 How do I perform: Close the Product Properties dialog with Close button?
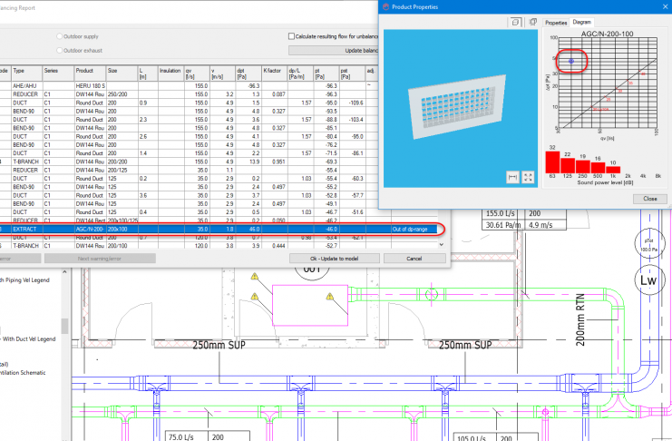click(x=650, y=198)
